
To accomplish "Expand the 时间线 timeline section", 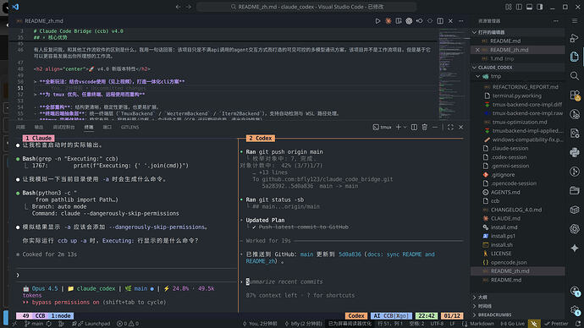I will (518, 306).
